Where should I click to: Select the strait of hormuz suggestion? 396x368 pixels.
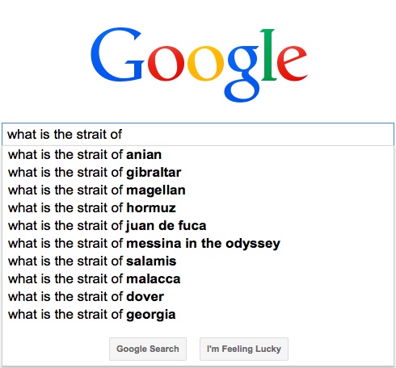tap(198, 208)
